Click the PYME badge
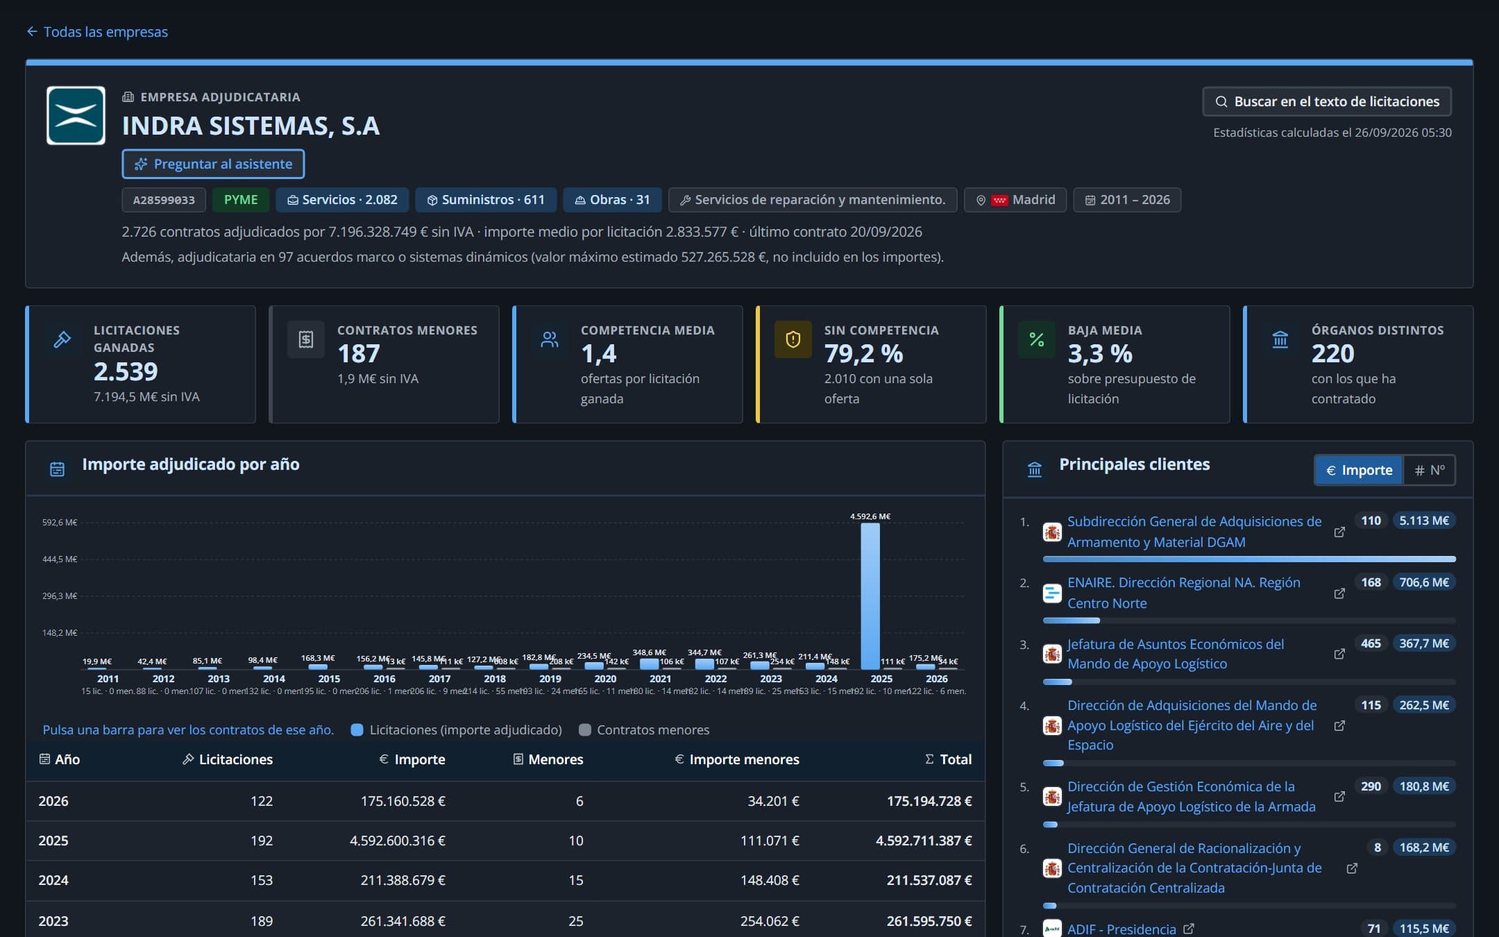 pos(241,200)
